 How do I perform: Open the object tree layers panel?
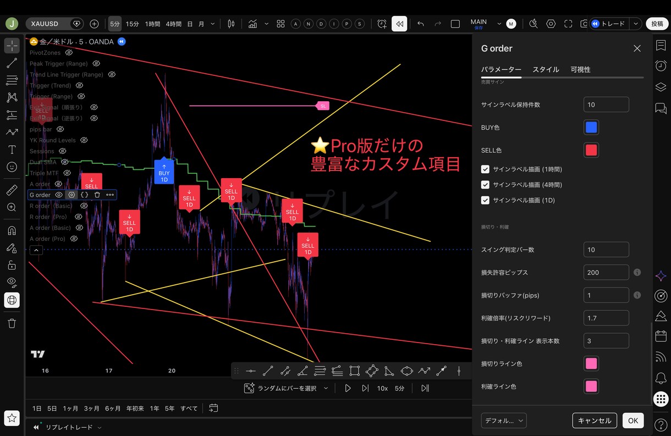point(661,87)
